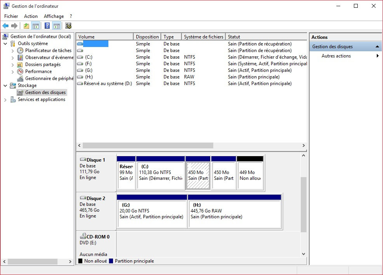Toggle the console tree pane toolbar icon
This screenshot has height=275, width=383.
coord(36,26)
